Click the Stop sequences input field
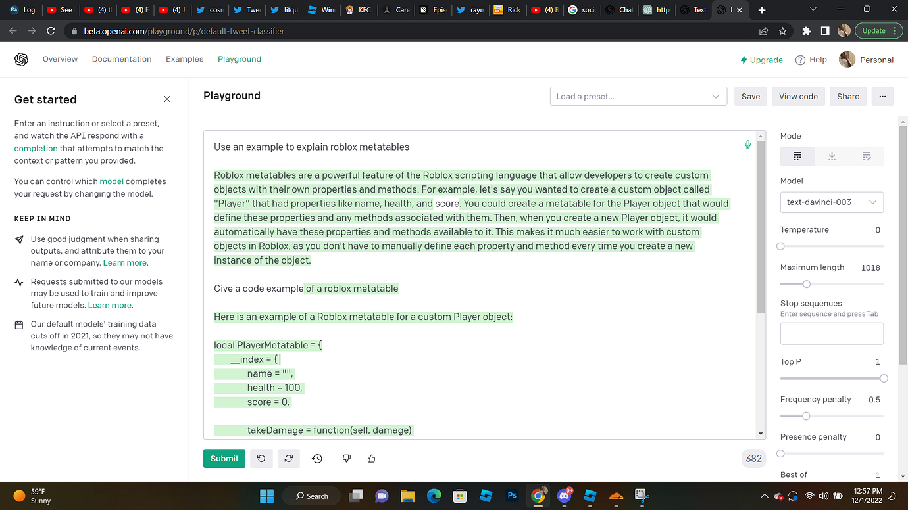Image resolution: width=908 pixels, height=510 pixels. pyautogui.click(x=831, y=333)
